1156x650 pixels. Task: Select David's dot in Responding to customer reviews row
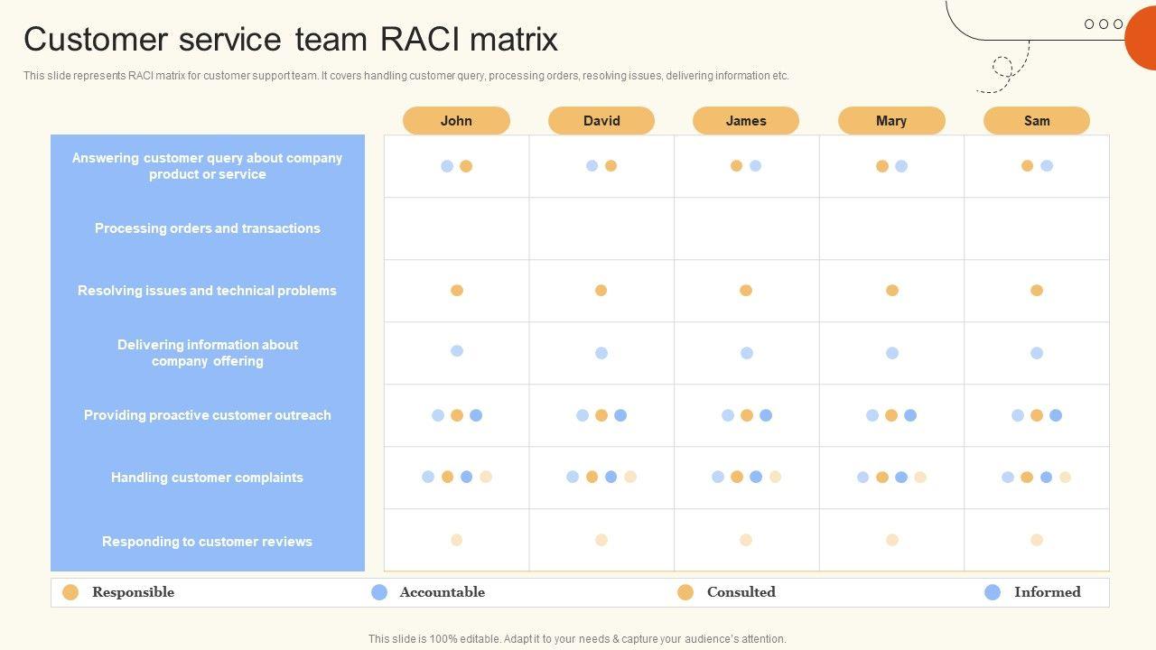point(601,540)
